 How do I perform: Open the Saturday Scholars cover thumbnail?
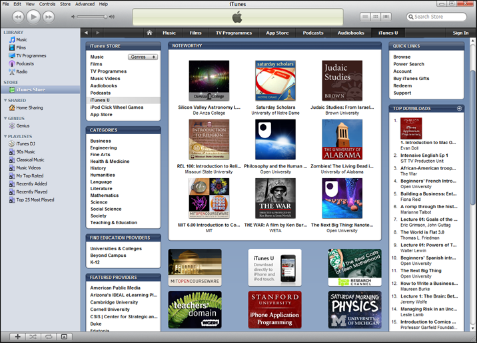(275, 81)
